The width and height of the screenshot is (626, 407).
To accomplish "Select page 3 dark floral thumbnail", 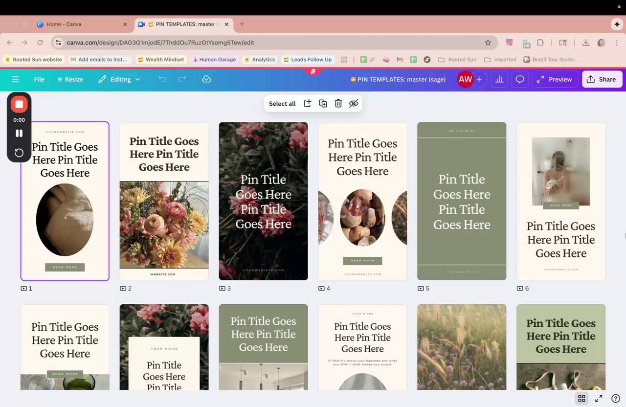I will (263, 201).
